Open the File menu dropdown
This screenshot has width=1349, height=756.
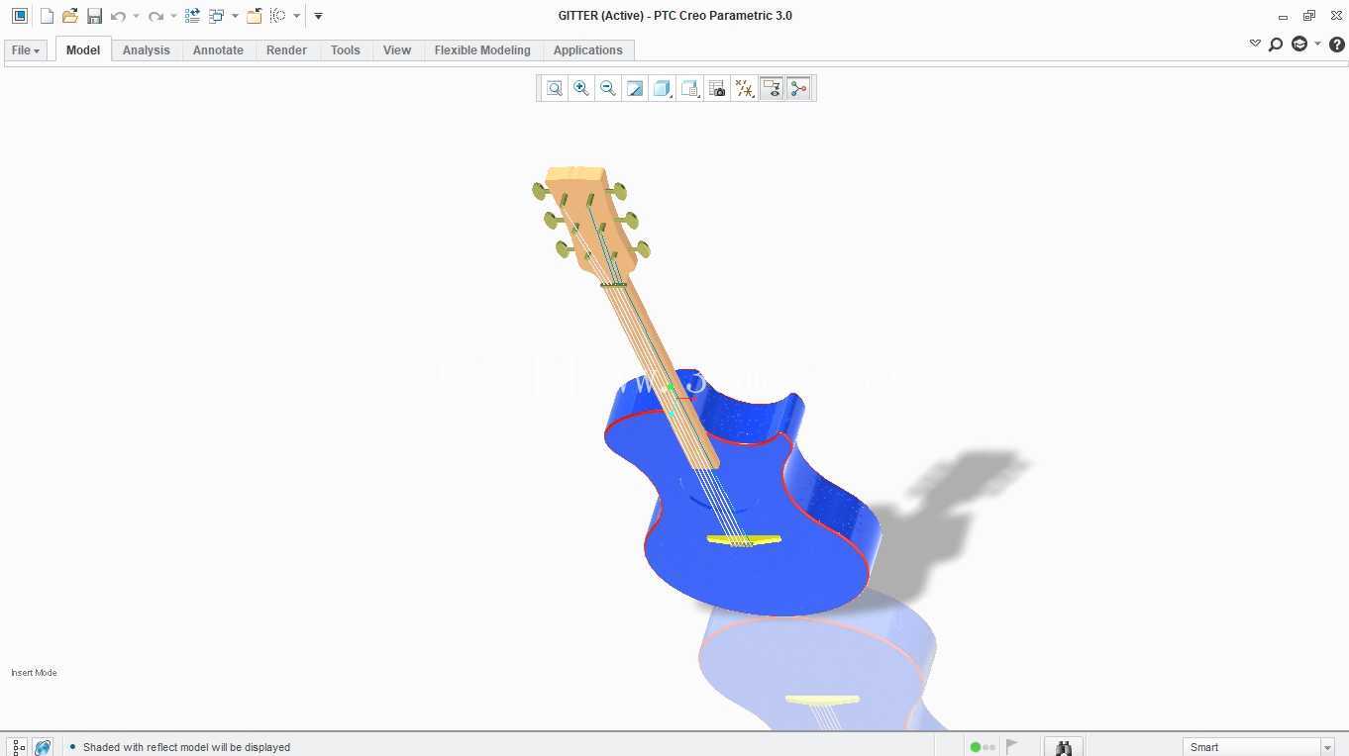(26, 50)
